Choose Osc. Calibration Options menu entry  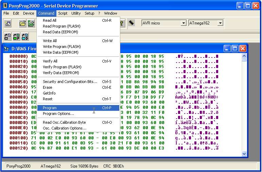pos(64,128)
